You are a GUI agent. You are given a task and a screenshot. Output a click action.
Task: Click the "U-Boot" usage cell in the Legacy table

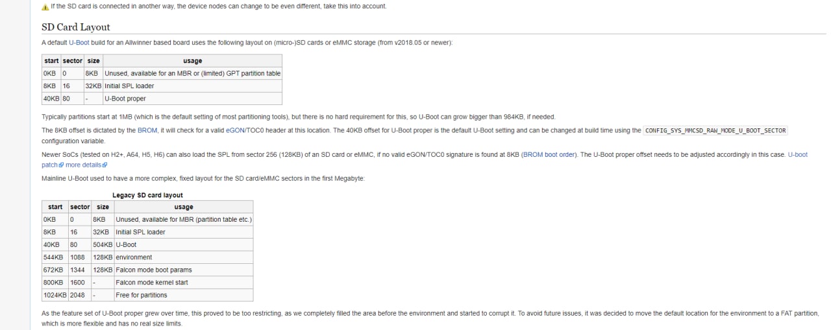click(x=184, y=244)
